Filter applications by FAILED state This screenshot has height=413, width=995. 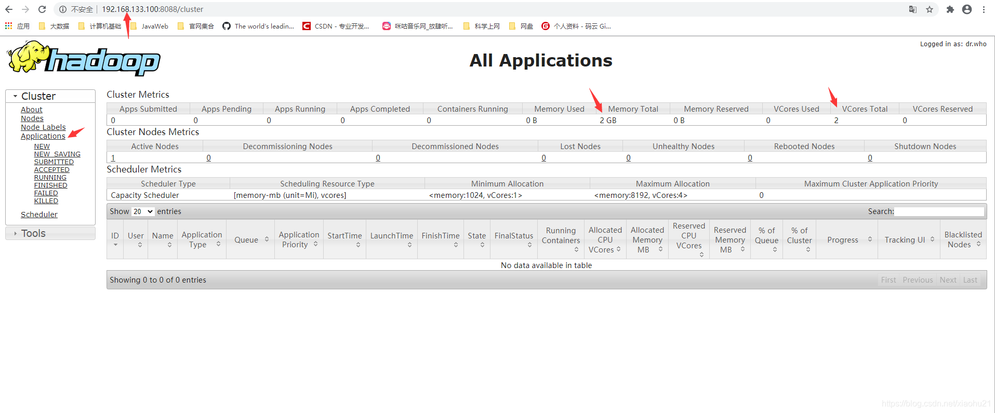[46, 193]
